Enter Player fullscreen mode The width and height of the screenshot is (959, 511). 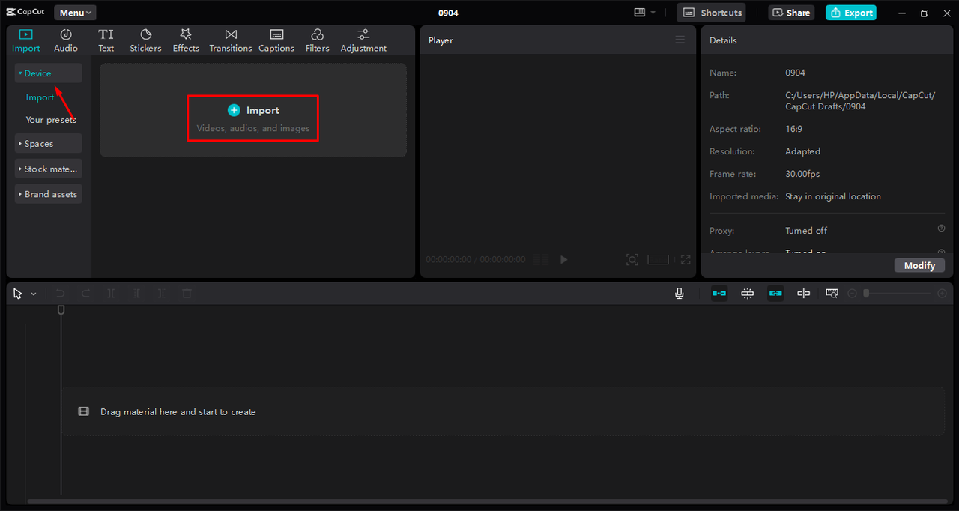[686, 259]
